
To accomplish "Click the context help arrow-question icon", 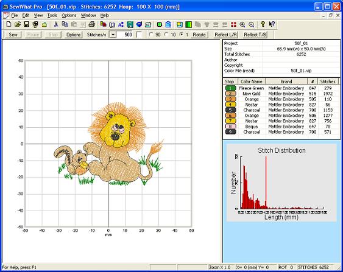I will (272, 24).
